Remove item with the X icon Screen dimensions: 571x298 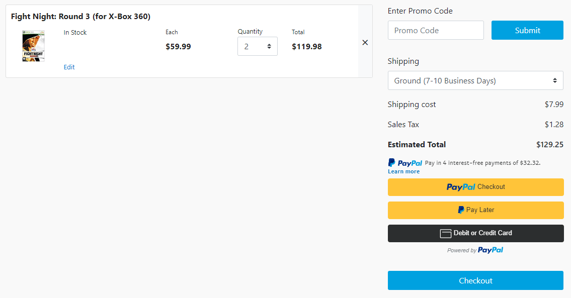pyautogui.click(x=365, y=43)
